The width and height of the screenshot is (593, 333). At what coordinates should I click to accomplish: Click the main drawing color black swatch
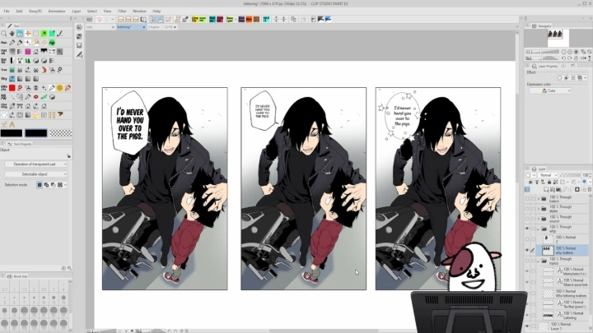coord(12,133)
